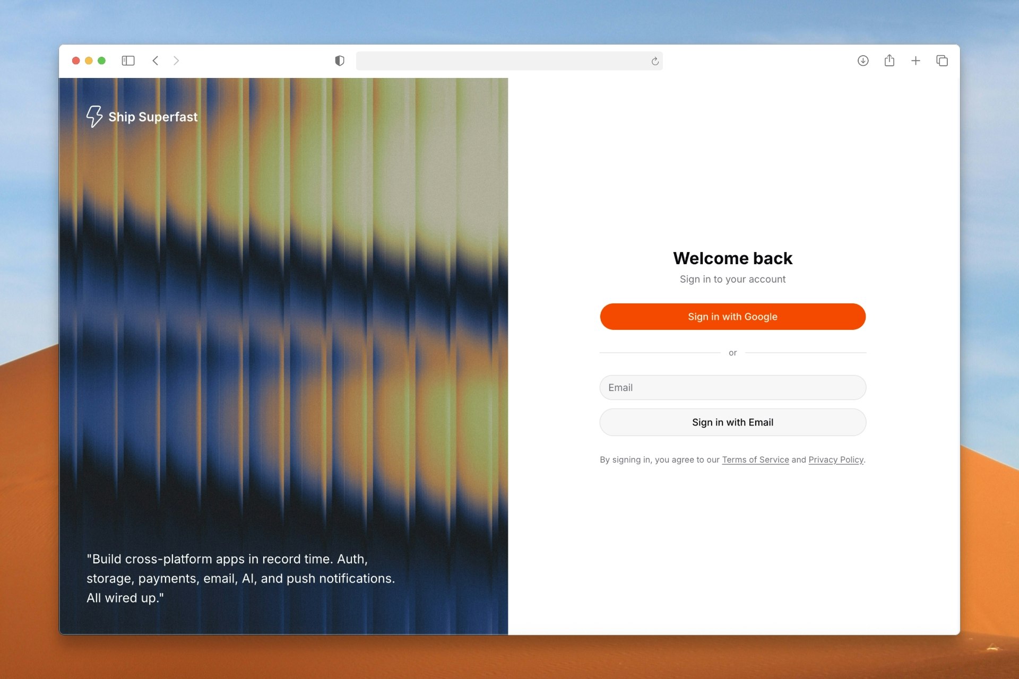
Task: Open a new browser tab
Action: pyautogui.click(x=916, y=61)
